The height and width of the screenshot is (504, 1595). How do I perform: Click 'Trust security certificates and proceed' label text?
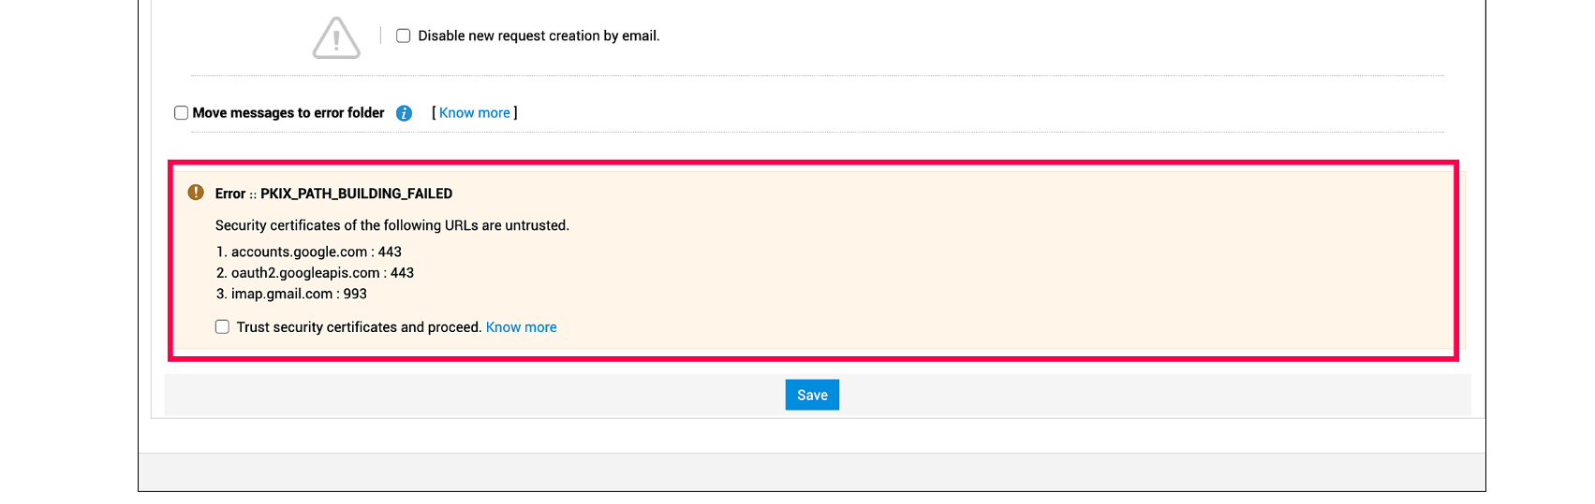click(x=359, y=327)
